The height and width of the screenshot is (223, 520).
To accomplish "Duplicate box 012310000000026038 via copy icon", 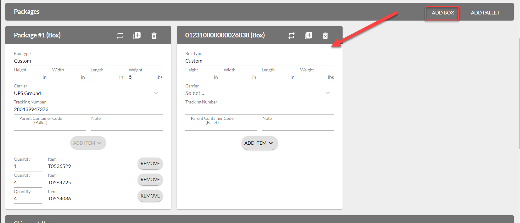I will click(308, 36).
